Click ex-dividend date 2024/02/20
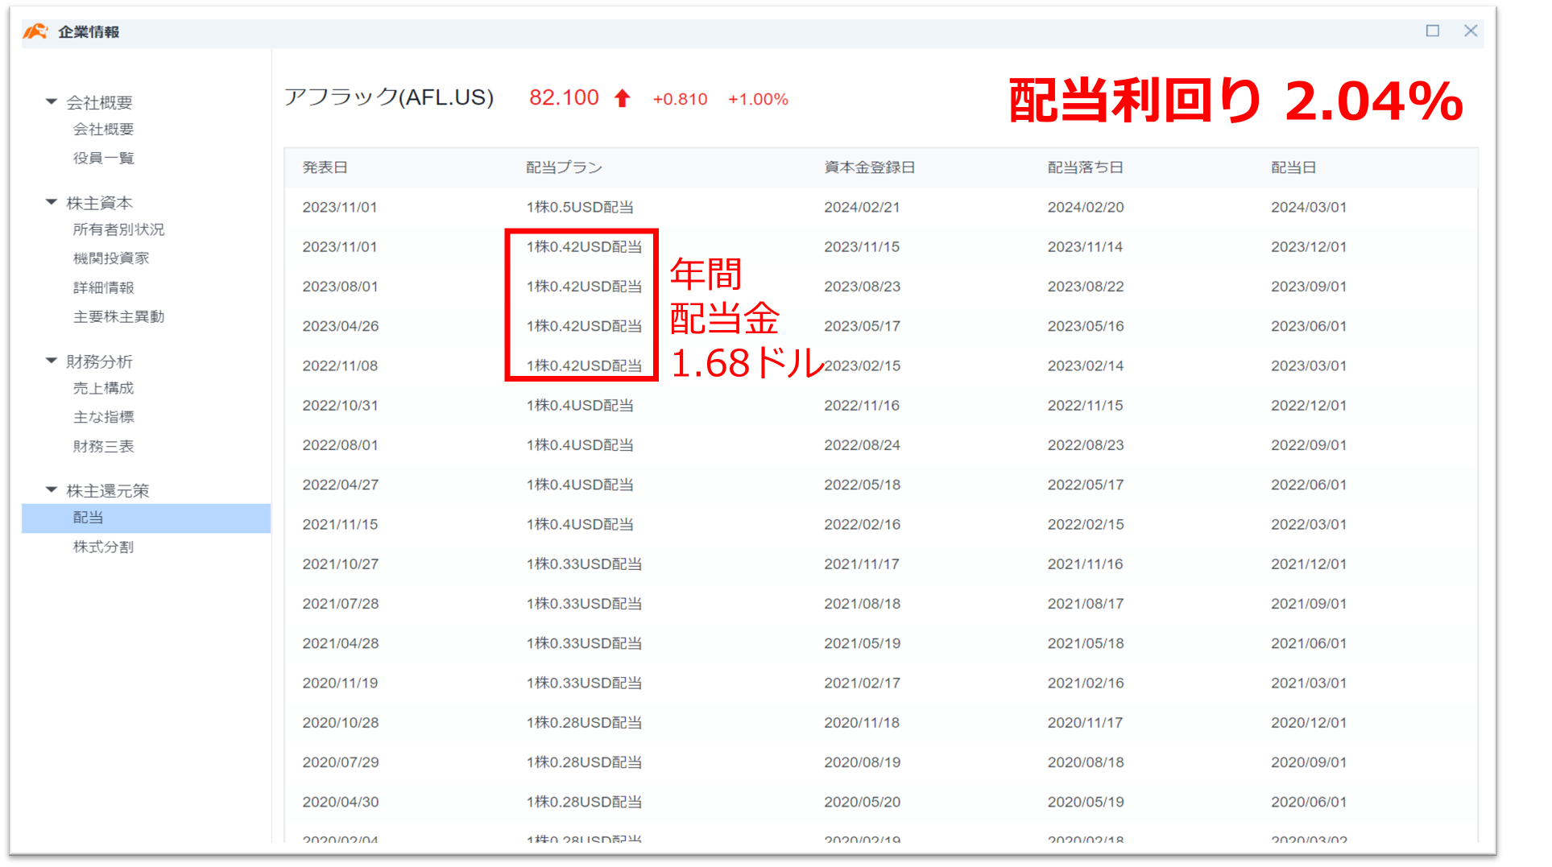Image resolution: width=1552 pixels, height=867 pixels. [1086, 207]
